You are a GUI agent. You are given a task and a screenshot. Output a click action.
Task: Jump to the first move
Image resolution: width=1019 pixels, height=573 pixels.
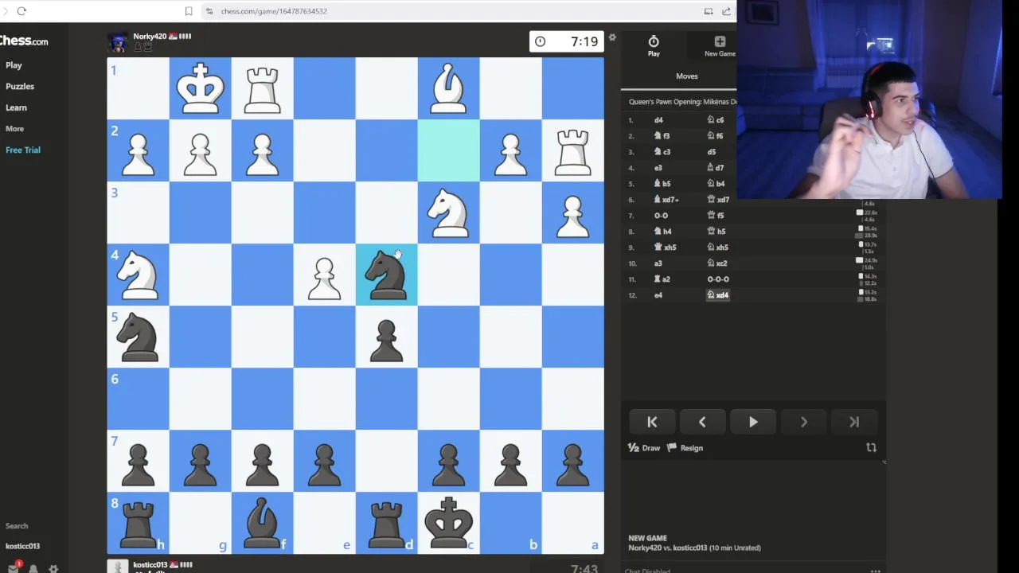652,422
